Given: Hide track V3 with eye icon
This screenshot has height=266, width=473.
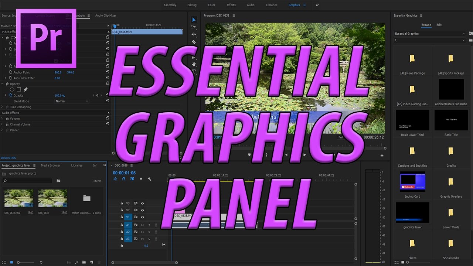Looking at the screenshot, I should pos(143,203).
